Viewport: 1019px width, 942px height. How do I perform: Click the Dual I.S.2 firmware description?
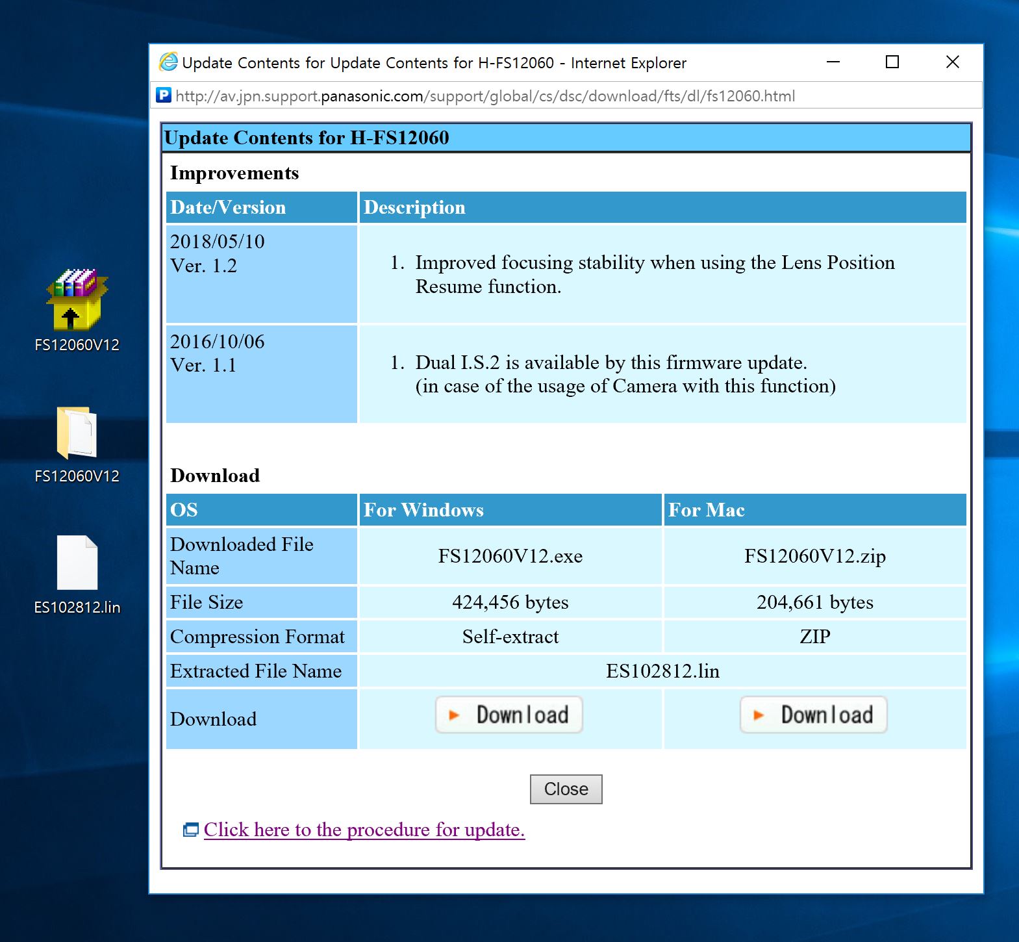(625, 374)
